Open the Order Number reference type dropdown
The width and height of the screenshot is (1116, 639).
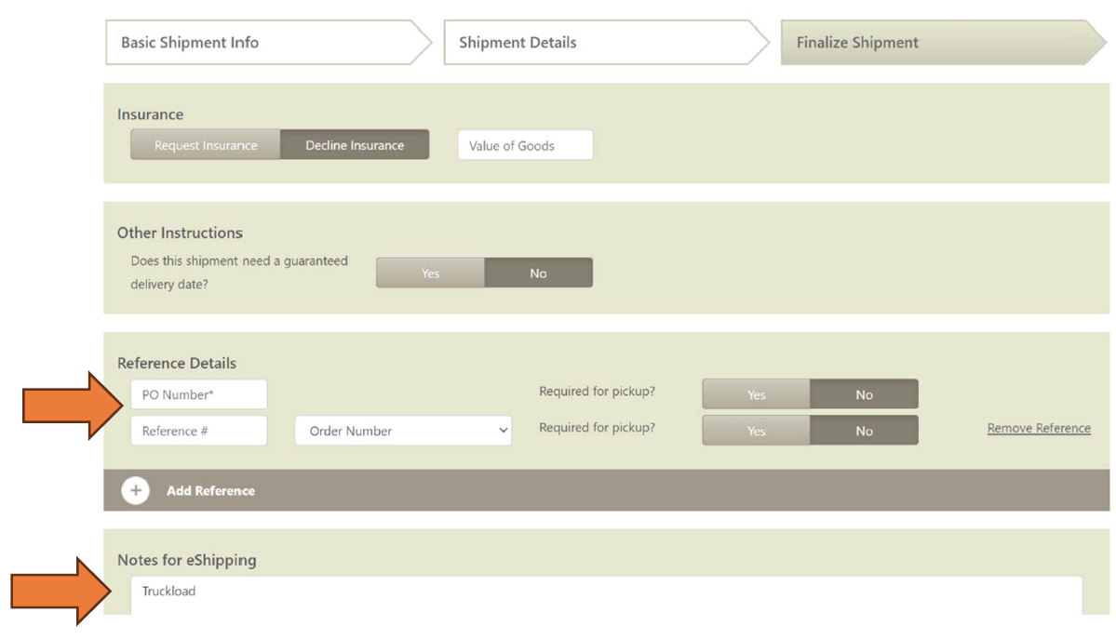(402, 431)
